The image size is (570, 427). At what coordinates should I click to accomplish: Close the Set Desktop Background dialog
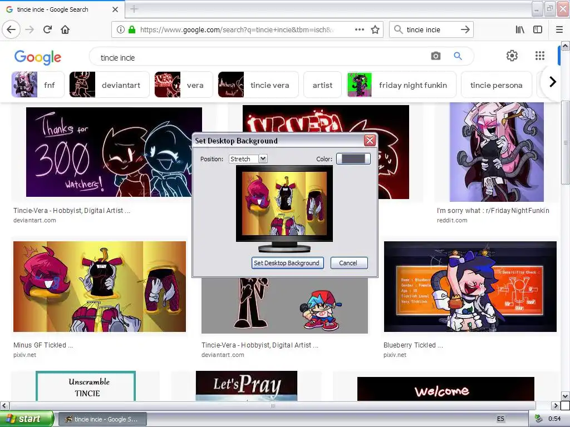pyautogui.click(x=370, y=141)
